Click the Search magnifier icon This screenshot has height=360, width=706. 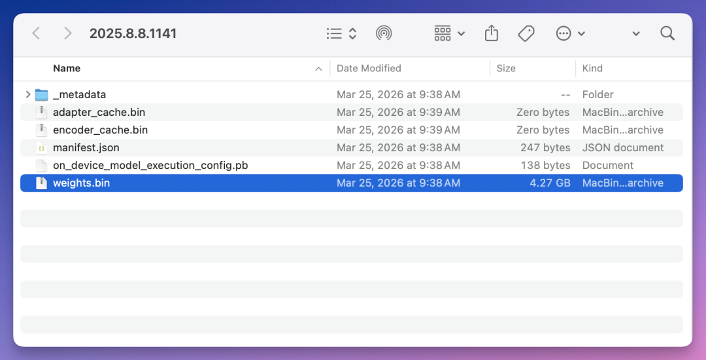click(667, 33)
